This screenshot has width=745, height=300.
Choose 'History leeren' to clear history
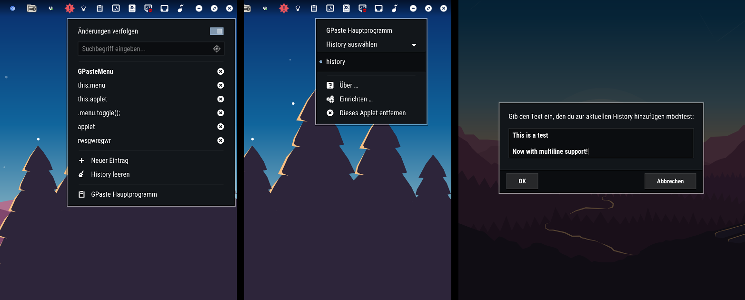pos(151,174)
